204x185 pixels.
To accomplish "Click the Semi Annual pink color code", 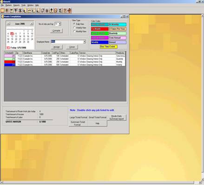I will click(117, 38).
